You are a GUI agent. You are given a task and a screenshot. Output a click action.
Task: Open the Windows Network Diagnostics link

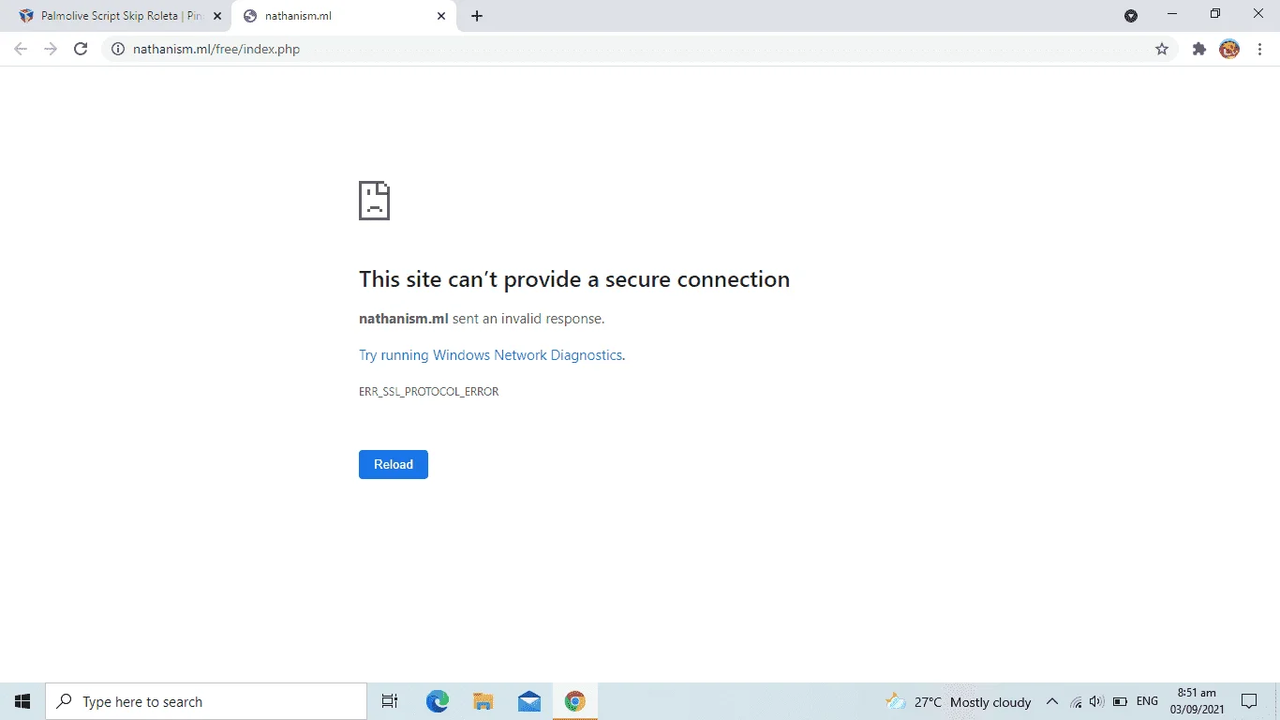tap(491, 355)
